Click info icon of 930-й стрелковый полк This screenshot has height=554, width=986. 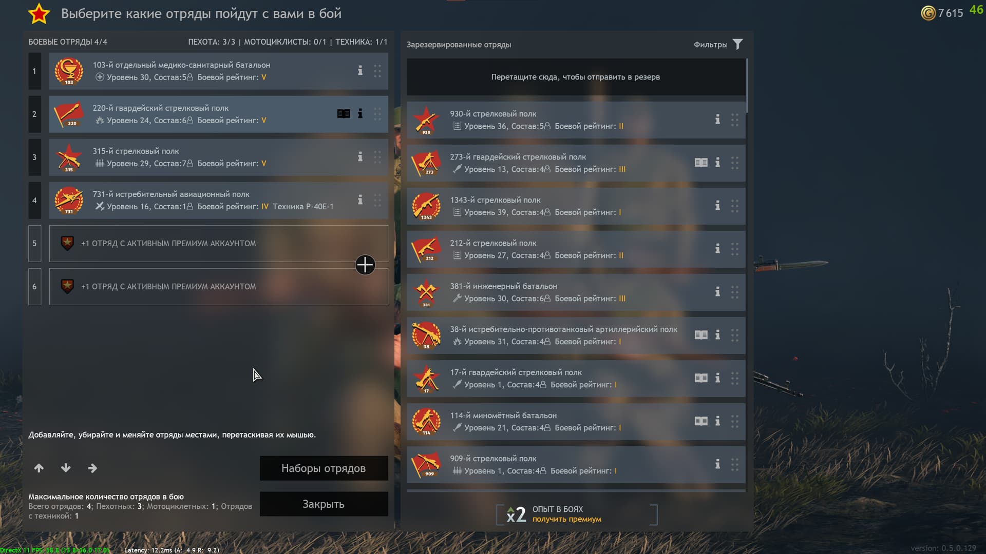717,120
